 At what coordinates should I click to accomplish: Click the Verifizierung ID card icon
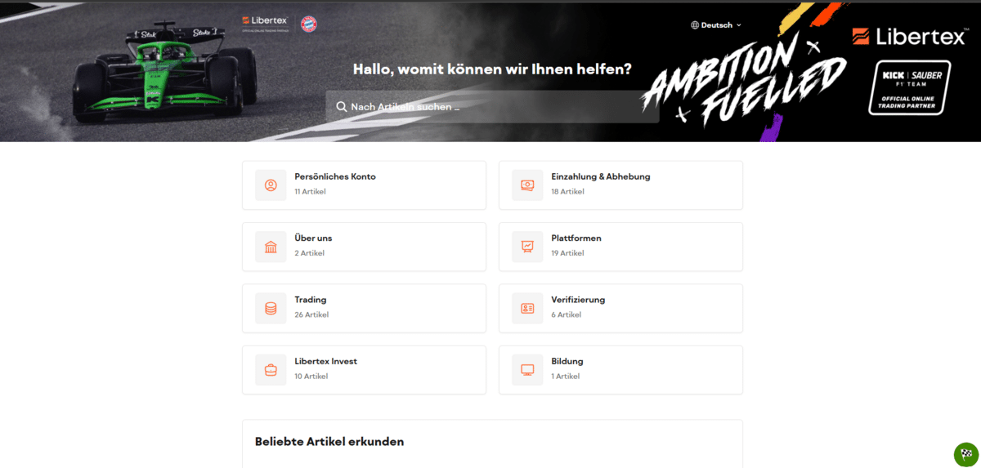coord(527,309)
